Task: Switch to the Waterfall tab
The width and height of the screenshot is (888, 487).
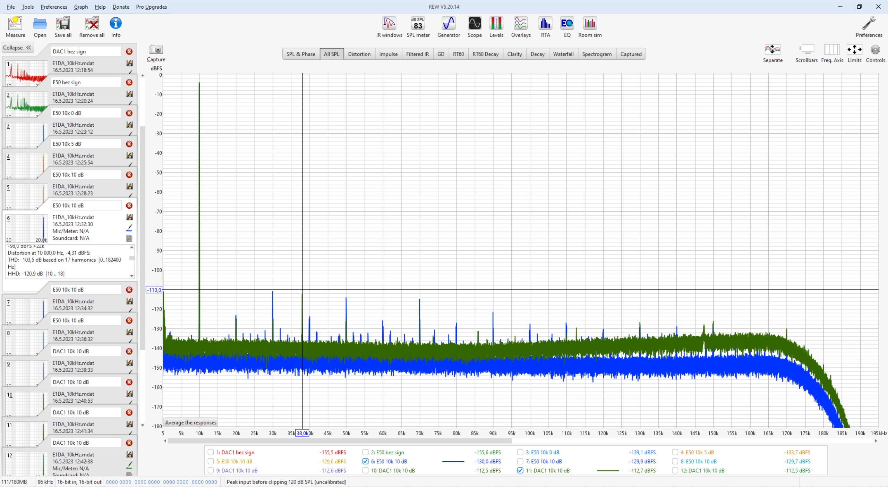Action: (x=563, y=54)
